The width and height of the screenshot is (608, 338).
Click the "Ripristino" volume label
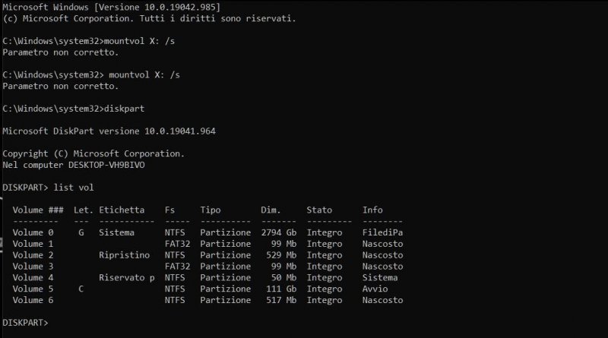pyautogui.click(x=124, y=254)
